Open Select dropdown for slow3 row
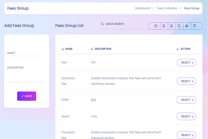This screenshot has height=139, width=208. click(x=186, y=116)
